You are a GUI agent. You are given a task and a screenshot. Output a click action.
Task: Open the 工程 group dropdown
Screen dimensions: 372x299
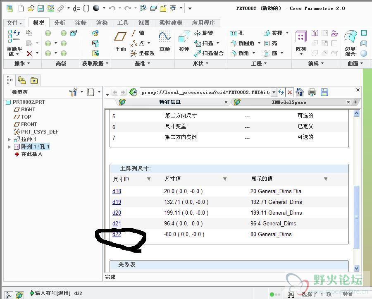click(x=259, y=63)
